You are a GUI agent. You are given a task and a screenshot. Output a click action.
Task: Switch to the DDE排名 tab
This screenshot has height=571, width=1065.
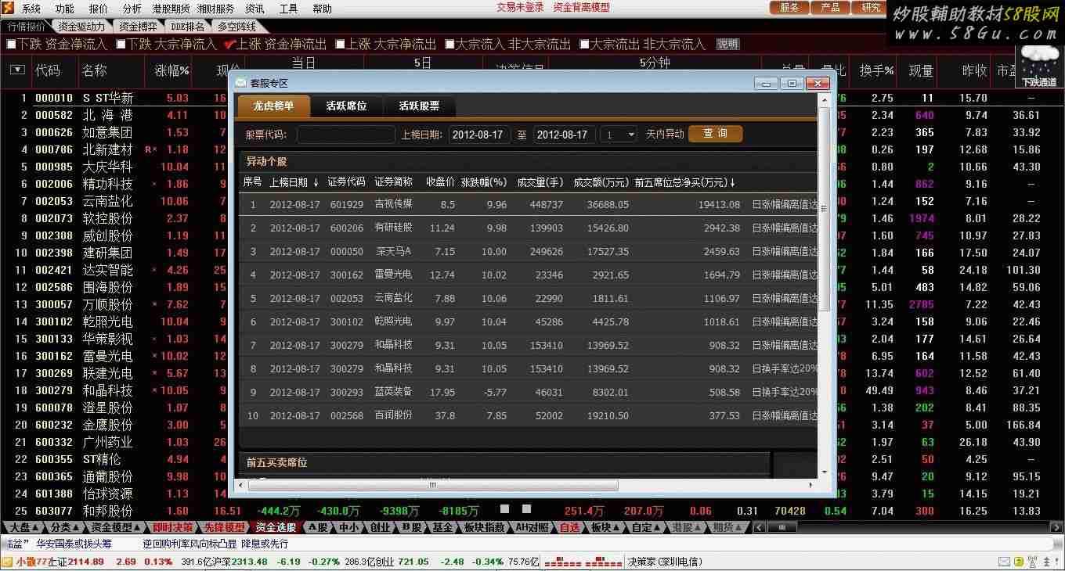click(x=187, y=26)
